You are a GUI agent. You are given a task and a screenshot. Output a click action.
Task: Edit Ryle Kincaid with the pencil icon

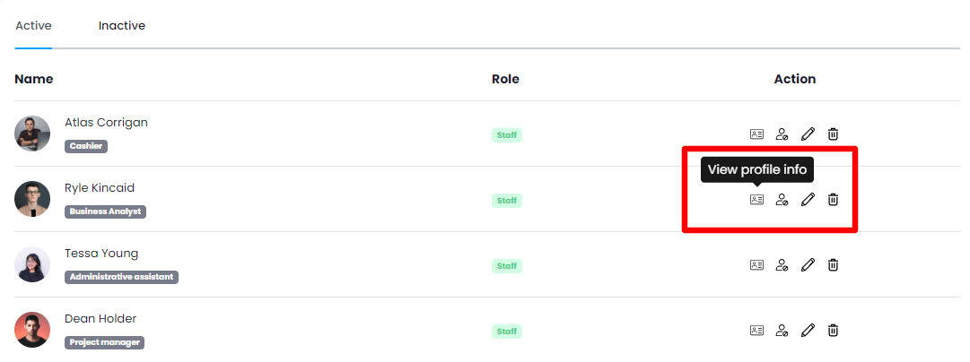(x=808, y=200)
